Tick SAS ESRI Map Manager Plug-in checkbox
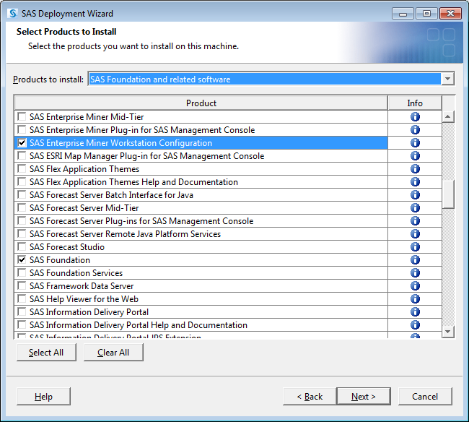This screenshot has height=422, width=469. pos(22,155)
